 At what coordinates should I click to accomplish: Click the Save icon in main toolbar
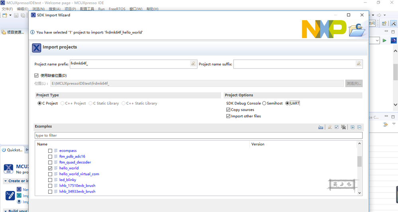point(16,16)
